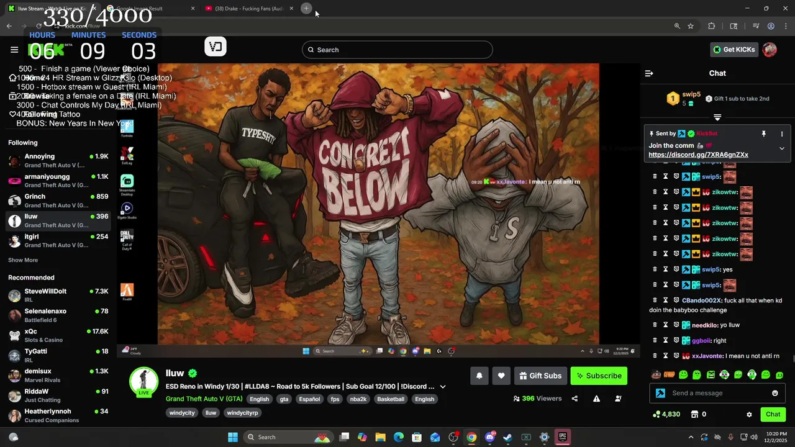The width and height of the screenshot is (795, 447).
Task: Select the windycityrp tag
Action: (x=242, y=413)
